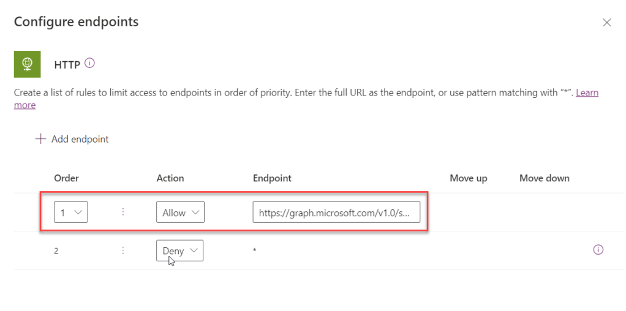Click Add endpoint to add a rule
The height and width of the screenshot is (311, 626).
click(72, 139)
